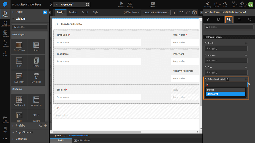
Task: Open the Events tab in properties panel
Action: [x=229, y=20]
